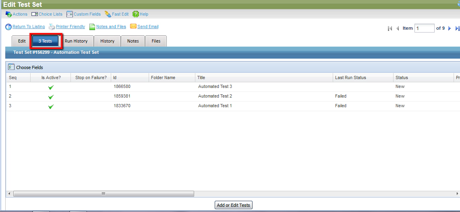Image resolution: width=460 pixels, height=212 pixels.
Task: Click the green Help icon
Action: [135, 14]
